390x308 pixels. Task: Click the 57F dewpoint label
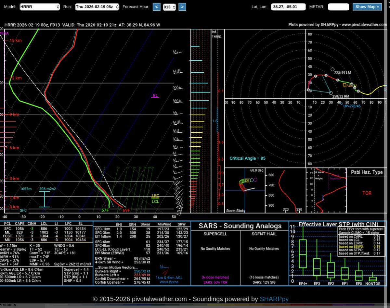click(x=105, y=210)
